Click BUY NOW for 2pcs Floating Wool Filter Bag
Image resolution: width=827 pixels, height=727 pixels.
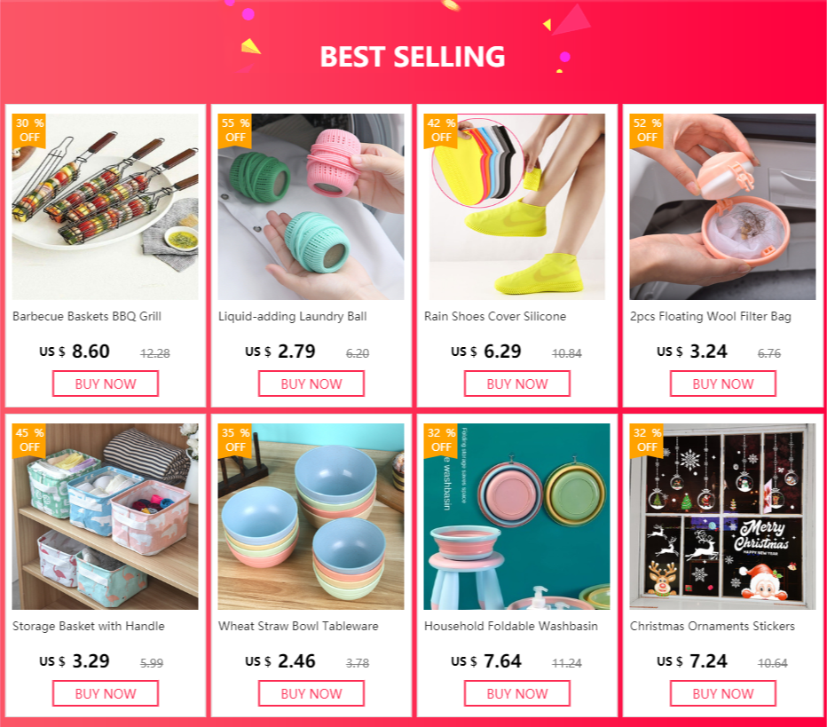pos(723,383)
